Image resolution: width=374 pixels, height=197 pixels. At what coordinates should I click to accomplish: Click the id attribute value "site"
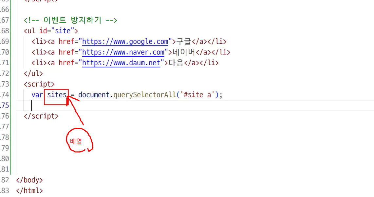coord(63,31)
